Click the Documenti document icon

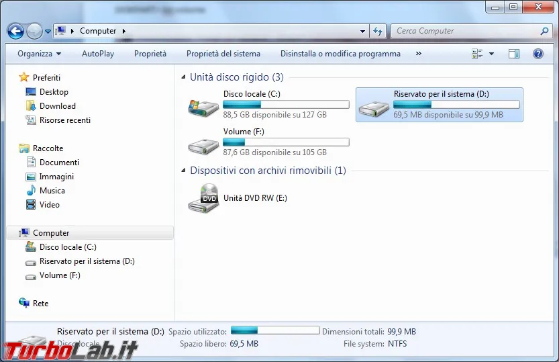(x=31, y=162)
